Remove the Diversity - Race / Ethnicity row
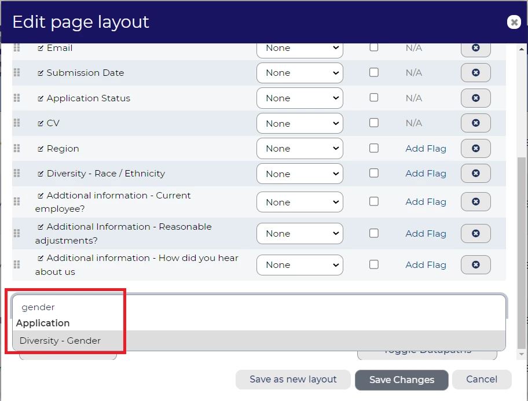This screenshot has width=528, height=401. tap(475, 173)
